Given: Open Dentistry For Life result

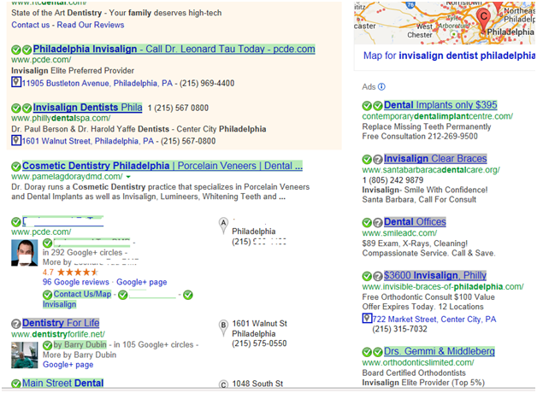Looking at the screenshot, I should 61,323.
